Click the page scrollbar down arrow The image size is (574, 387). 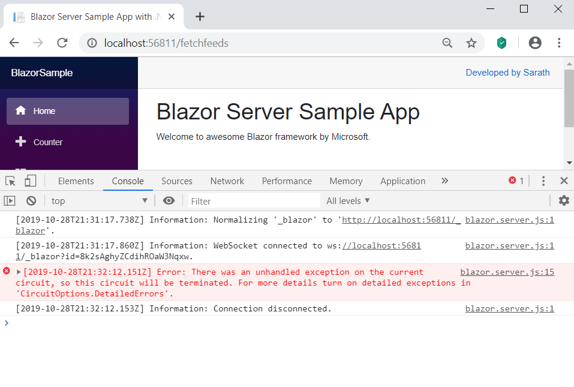point(569,163)
